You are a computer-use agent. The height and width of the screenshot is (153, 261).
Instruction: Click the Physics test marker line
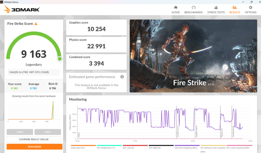pos(220,122)
